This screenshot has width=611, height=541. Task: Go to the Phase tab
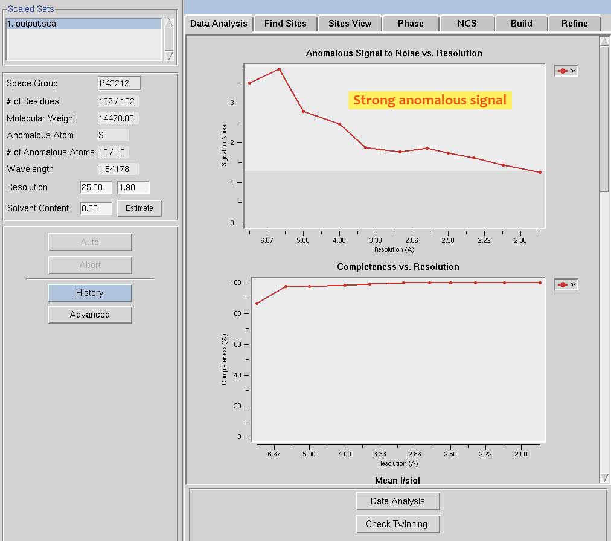[411, 24]
